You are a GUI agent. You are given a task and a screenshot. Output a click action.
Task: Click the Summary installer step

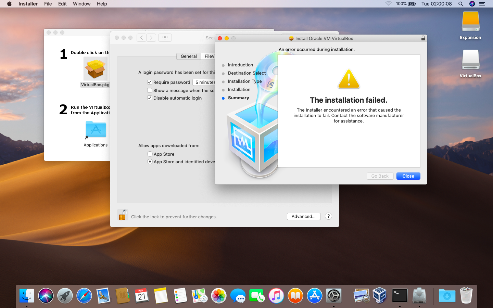[x=239, y=98]
